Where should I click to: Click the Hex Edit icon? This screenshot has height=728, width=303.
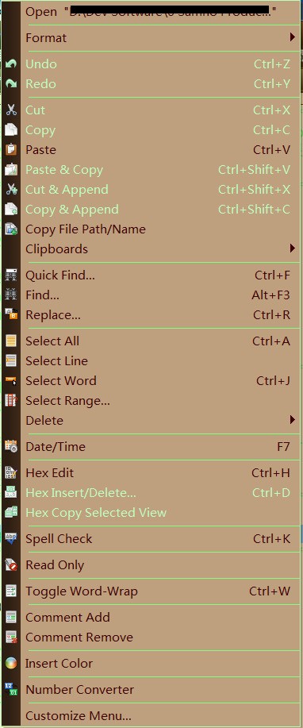click(10, 472)
